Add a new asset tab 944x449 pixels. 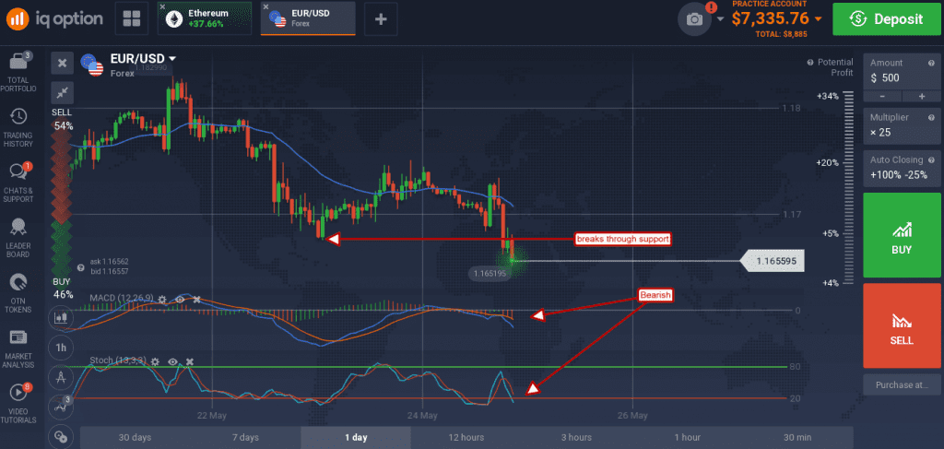381,18
